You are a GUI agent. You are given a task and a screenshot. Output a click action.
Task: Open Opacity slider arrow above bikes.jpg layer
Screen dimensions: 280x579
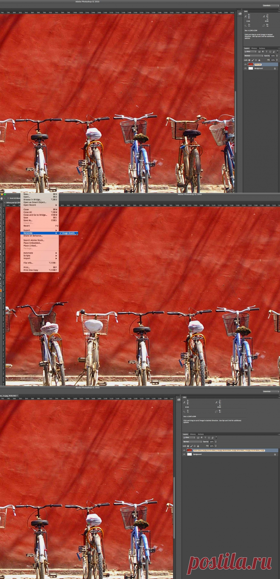[x=277, y=56]
